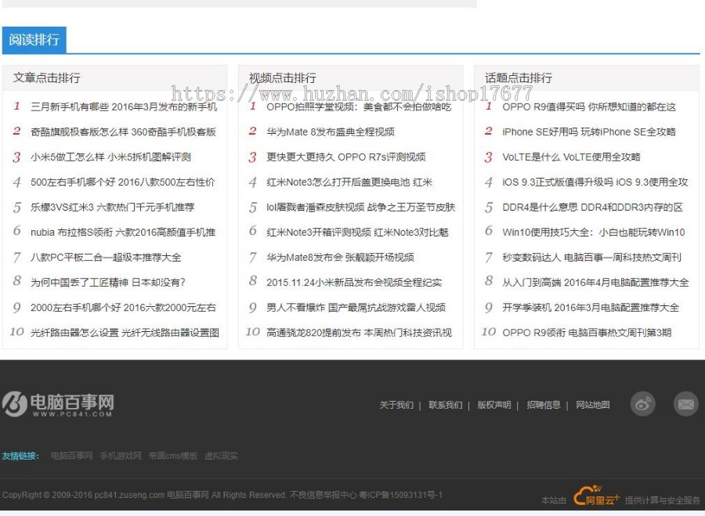Open video 更快更大更持久 OPPO R7s评测视频
Screen dimensions: 705x516
(x=346, y=157)
